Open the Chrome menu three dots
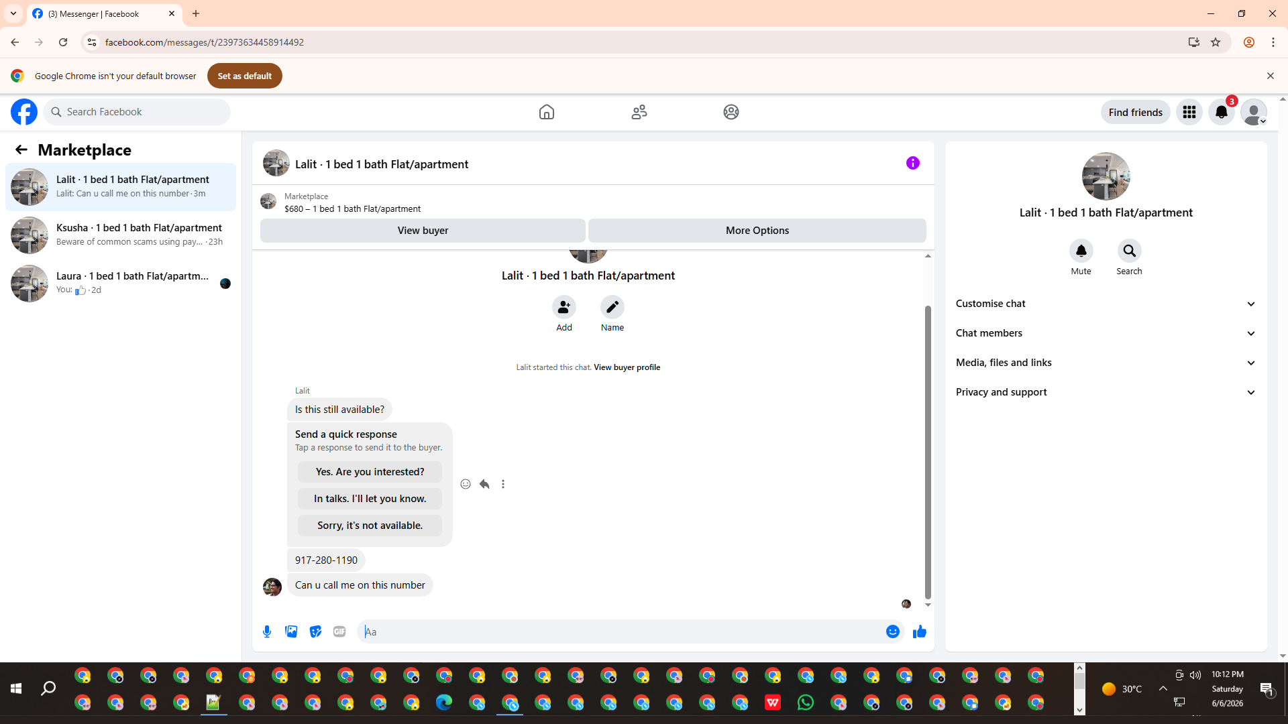 click(1273, 42)
